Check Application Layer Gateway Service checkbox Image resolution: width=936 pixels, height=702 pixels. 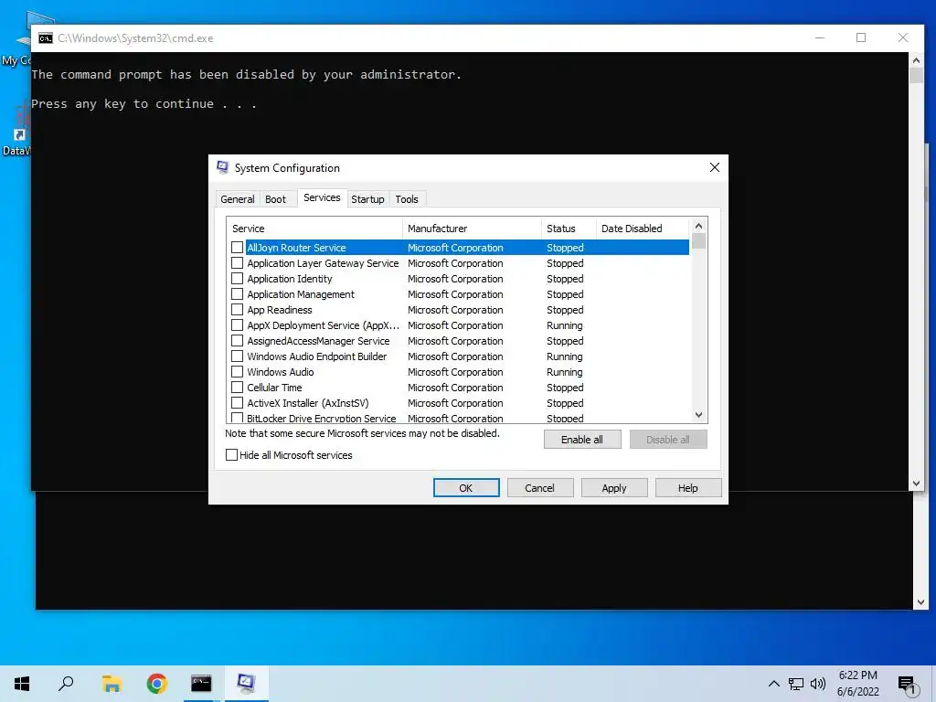pyautogui.click(x=237, y=262)
